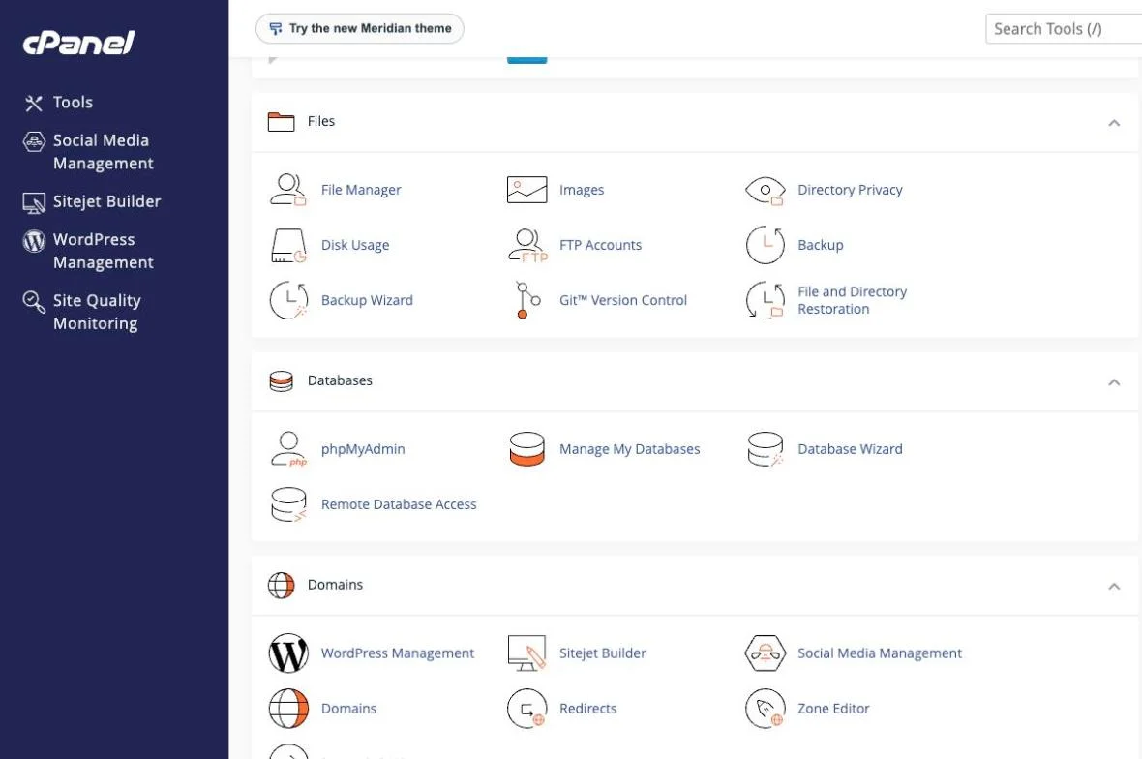This screenshot has width=1142, height=759.
Task: Open the Redirects link
Action: [x=587, y=708]
